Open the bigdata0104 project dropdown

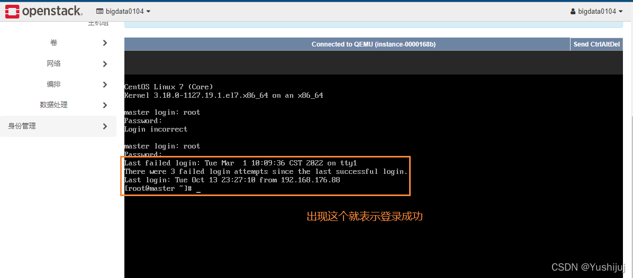point(123,11)
